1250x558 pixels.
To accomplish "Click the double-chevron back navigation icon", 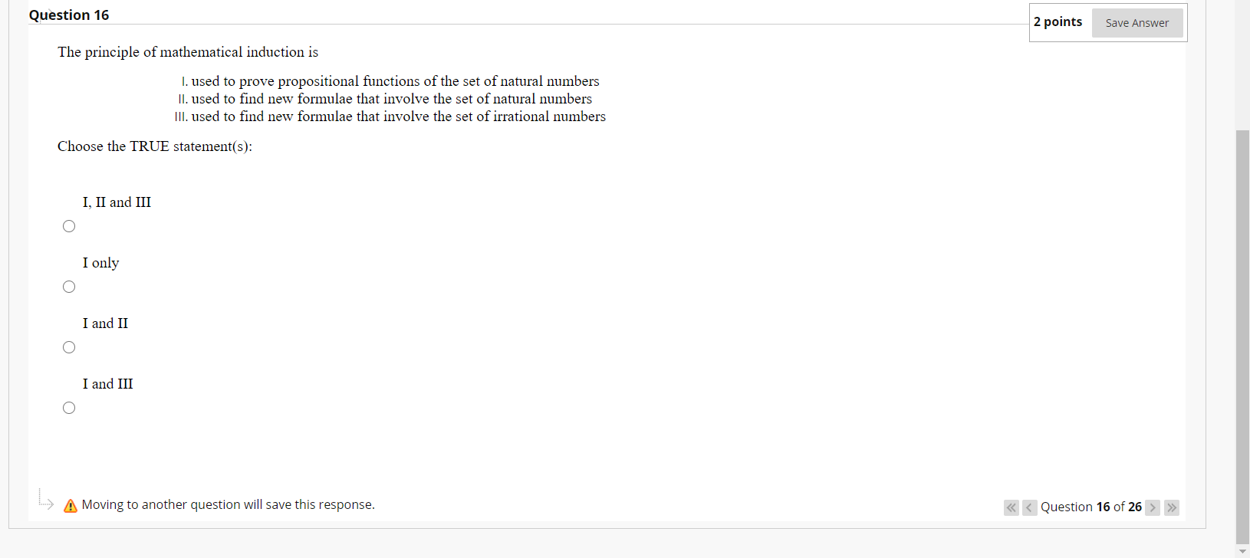I will (1011, 507).
